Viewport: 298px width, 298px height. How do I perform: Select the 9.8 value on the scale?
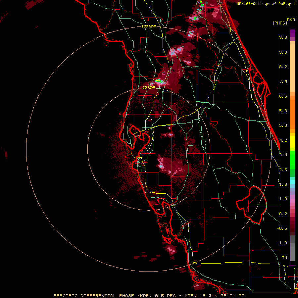pos(283,37)
